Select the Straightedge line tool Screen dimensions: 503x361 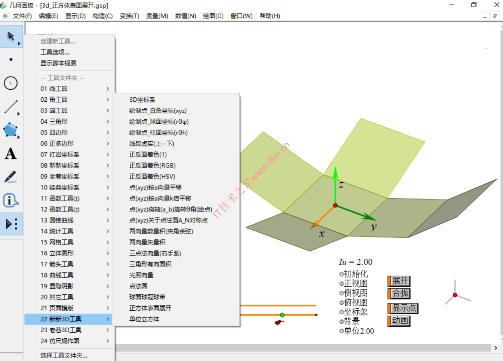pyautogui.click(x=11, y=107)
